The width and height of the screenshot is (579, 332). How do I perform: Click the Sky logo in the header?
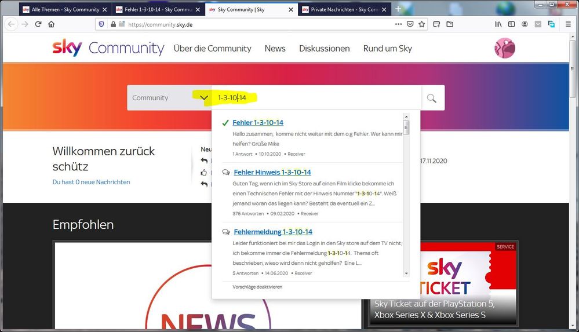pyautogui.click(x=67, y=48)
